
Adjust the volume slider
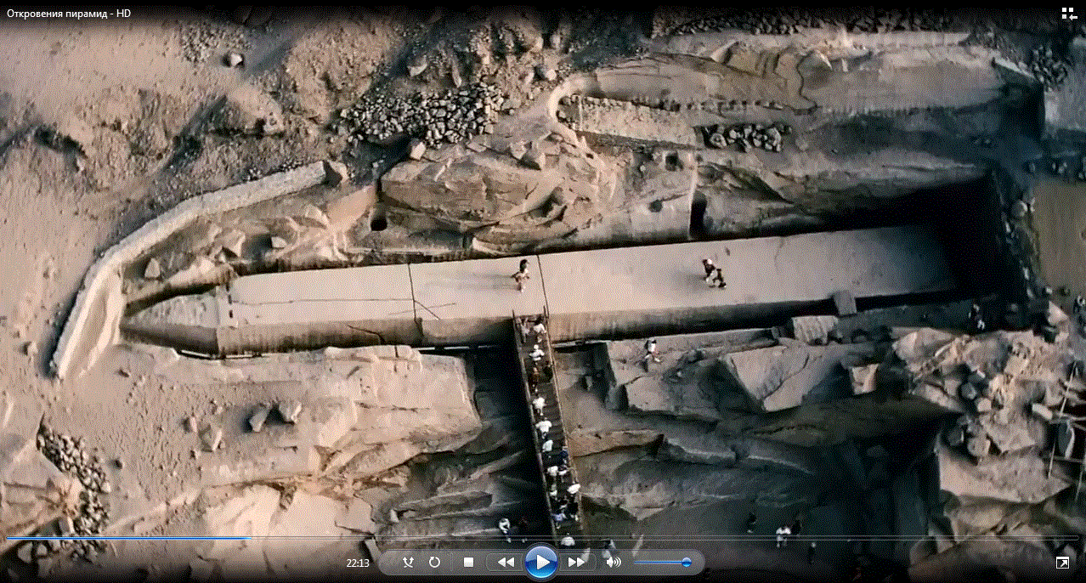pyautogui.click(x=663, y=562)
